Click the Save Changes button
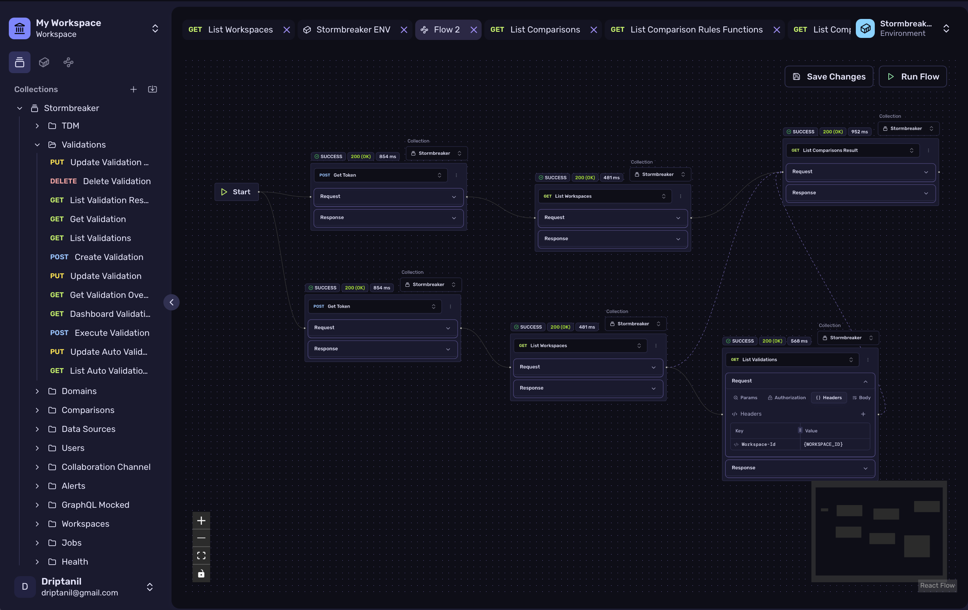This screenshot has height=610, width=968. 829,77
